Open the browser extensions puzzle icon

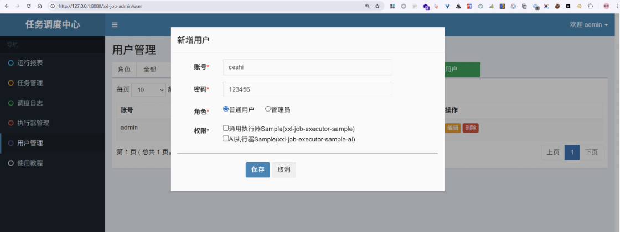(x=590, y=6)
